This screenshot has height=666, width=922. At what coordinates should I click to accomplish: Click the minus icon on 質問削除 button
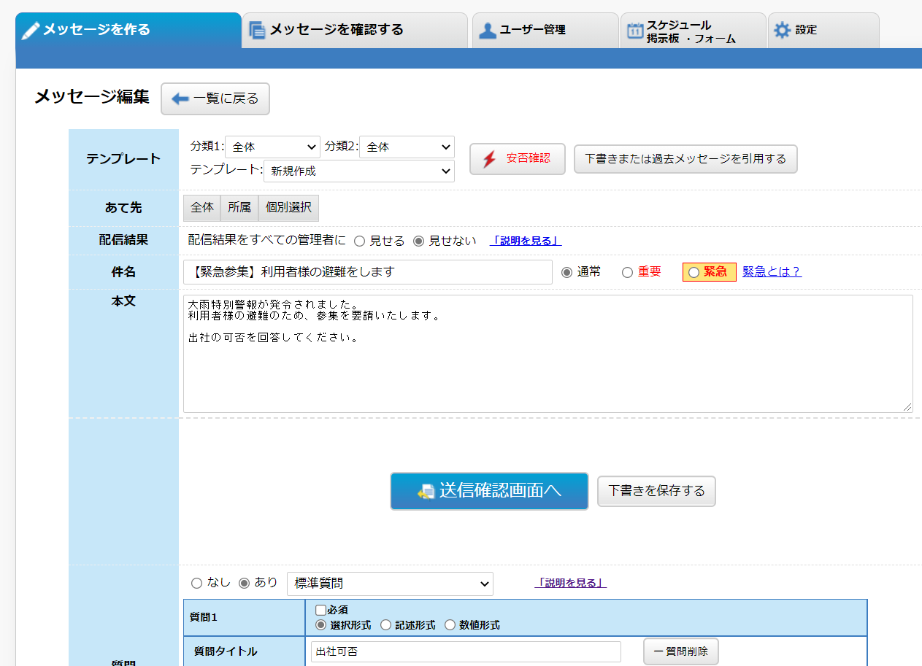click(x=658, y=651)
